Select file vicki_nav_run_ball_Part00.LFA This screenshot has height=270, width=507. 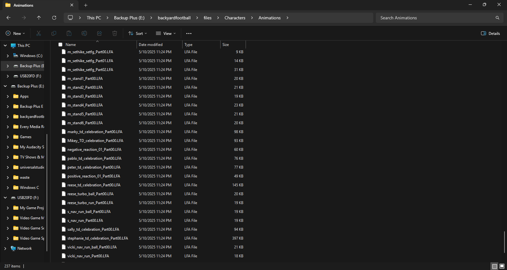(92, 247)
